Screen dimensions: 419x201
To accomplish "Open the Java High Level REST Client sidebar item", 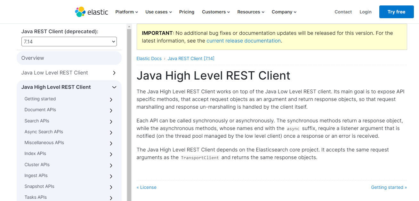I will [x=56, y=87].
